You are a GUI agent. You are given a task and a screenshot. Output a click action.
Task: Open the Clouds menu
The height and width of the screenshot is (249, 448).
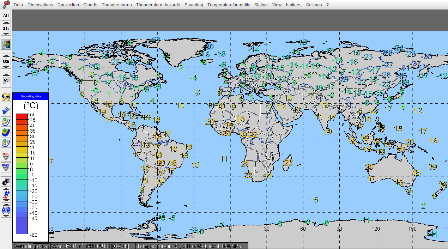(90, 5)
